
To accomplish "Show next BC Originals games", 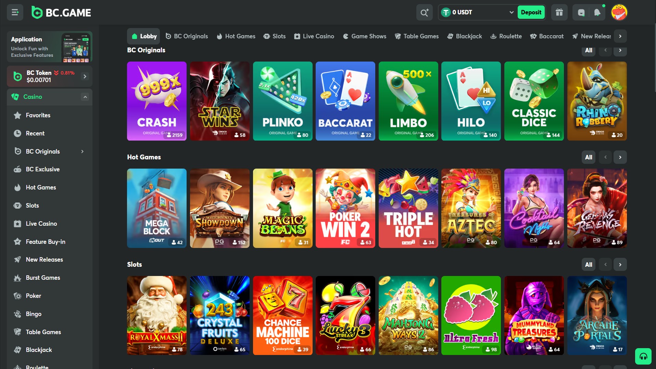I will click(x=620, y=50).
